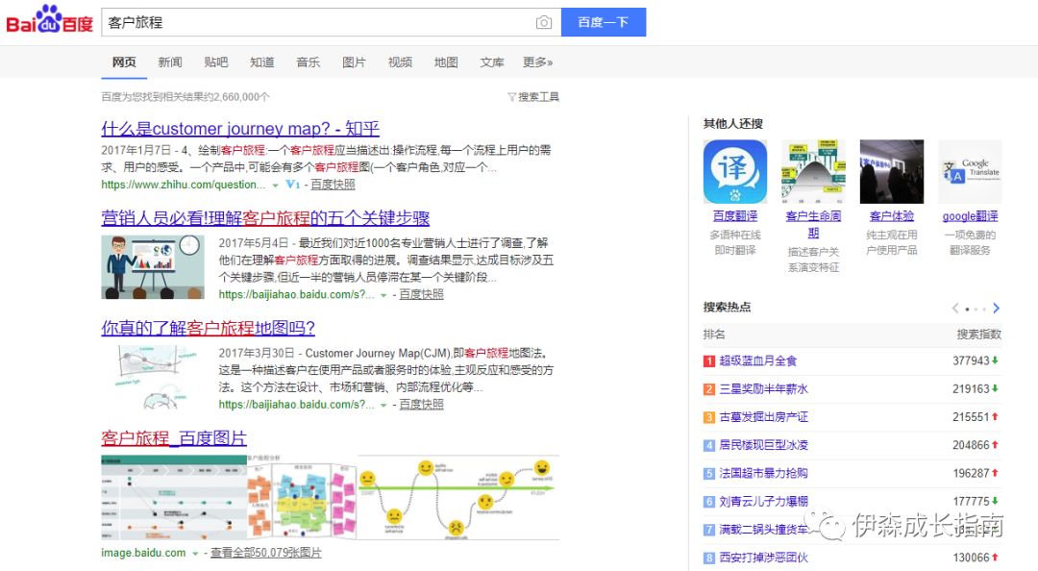Open hot search 超级蓝血月全食
This screenshot has width=1038, height=571.
758,361
